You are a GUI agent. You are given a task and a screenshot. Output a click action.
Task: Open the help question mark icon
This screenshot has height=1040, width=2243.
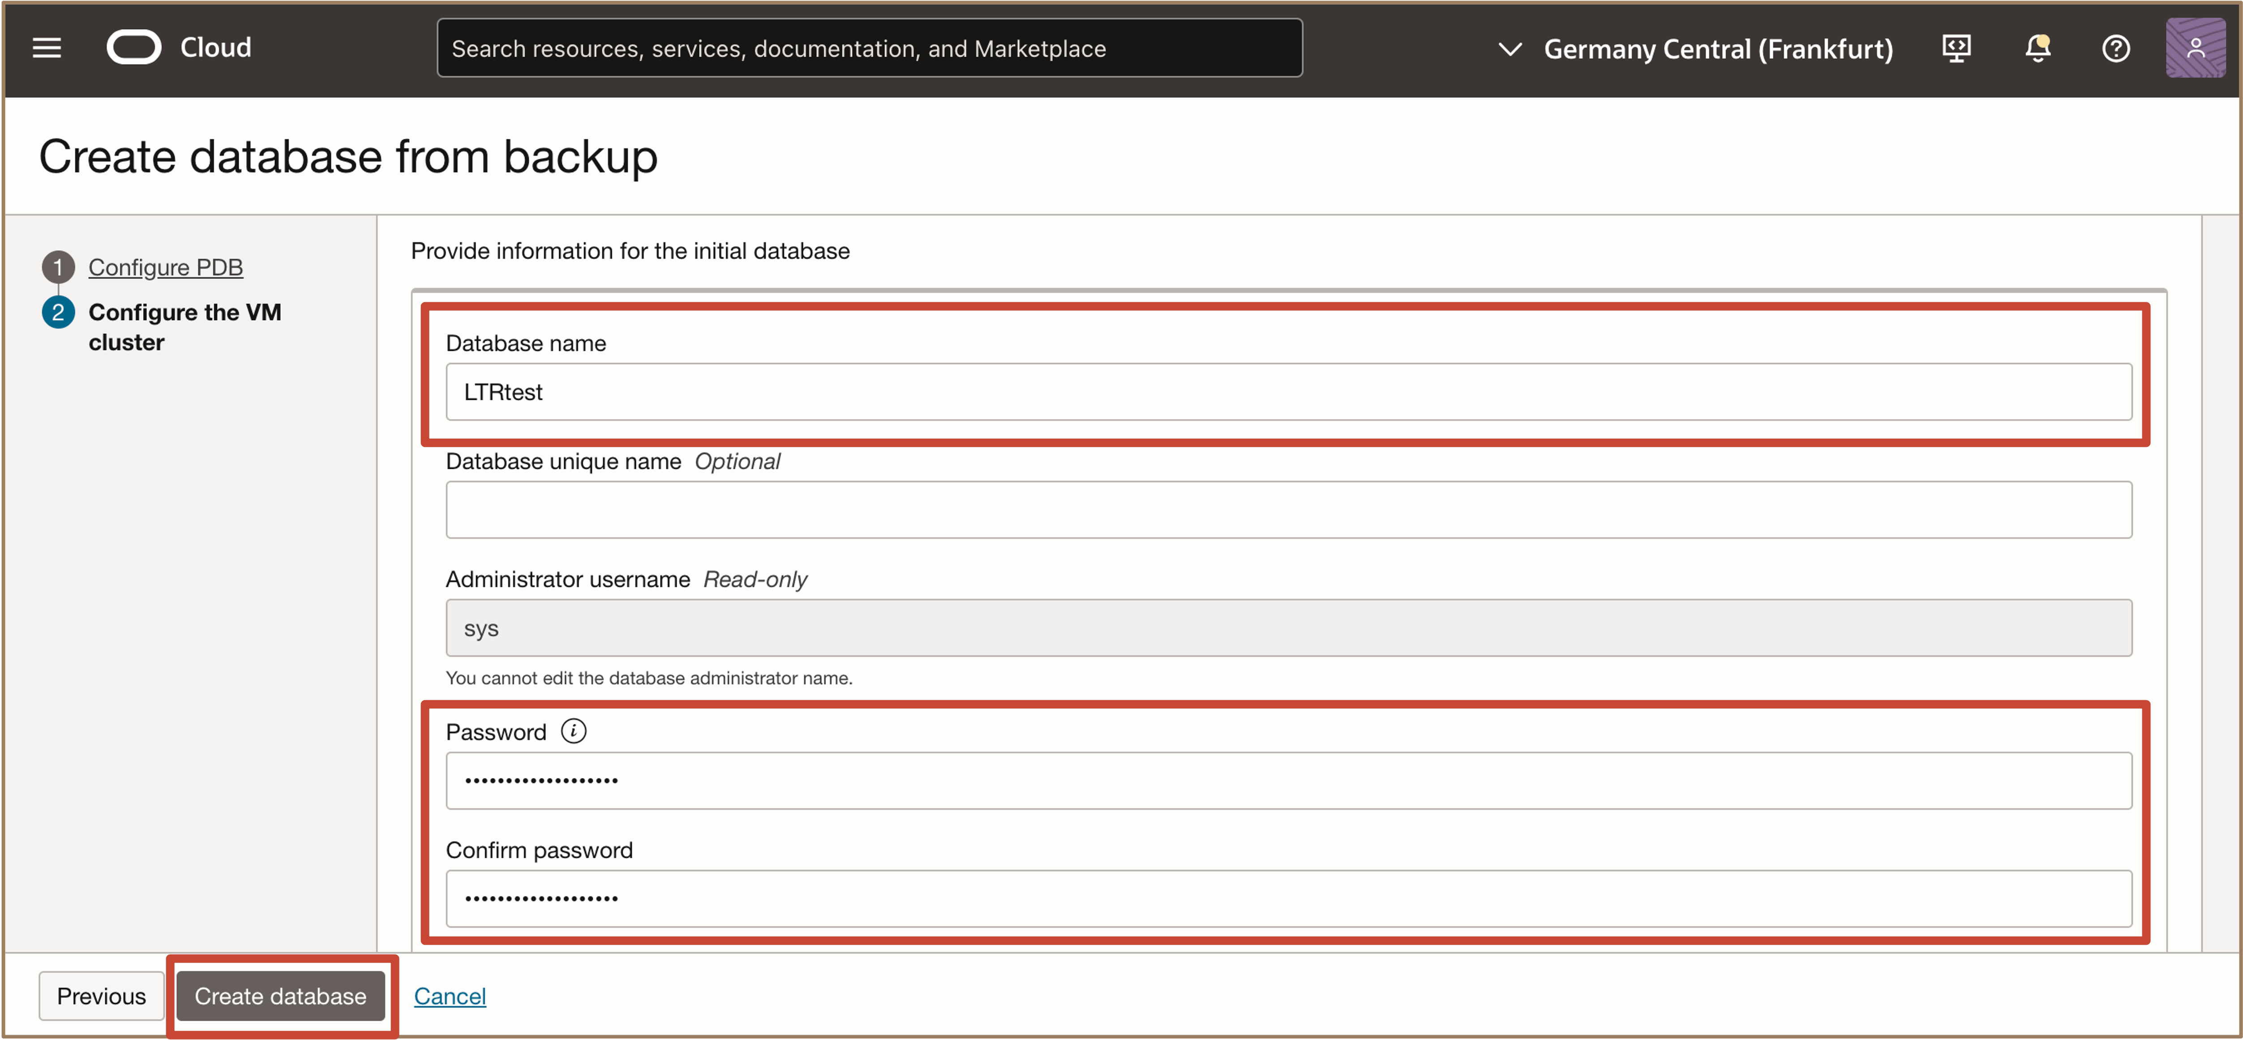(2116, 48)
